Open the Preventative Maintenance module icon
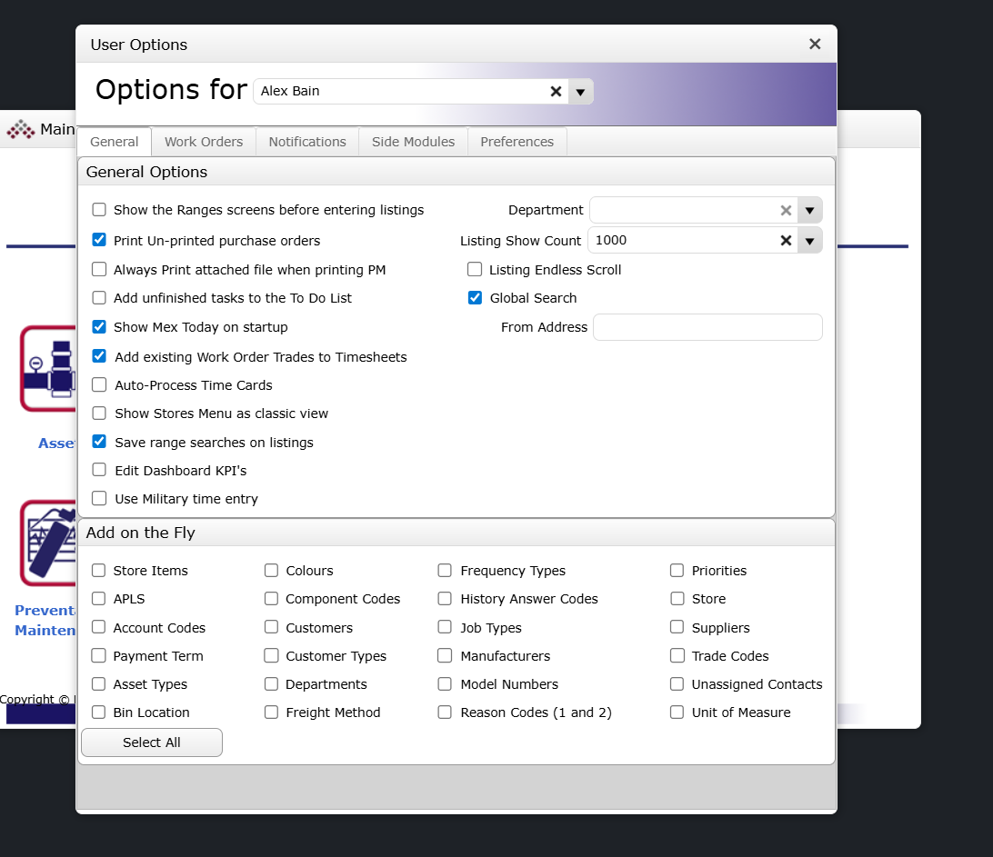This screenshot has width=993, height=857. pyautogui.click(x=47, y=543)
